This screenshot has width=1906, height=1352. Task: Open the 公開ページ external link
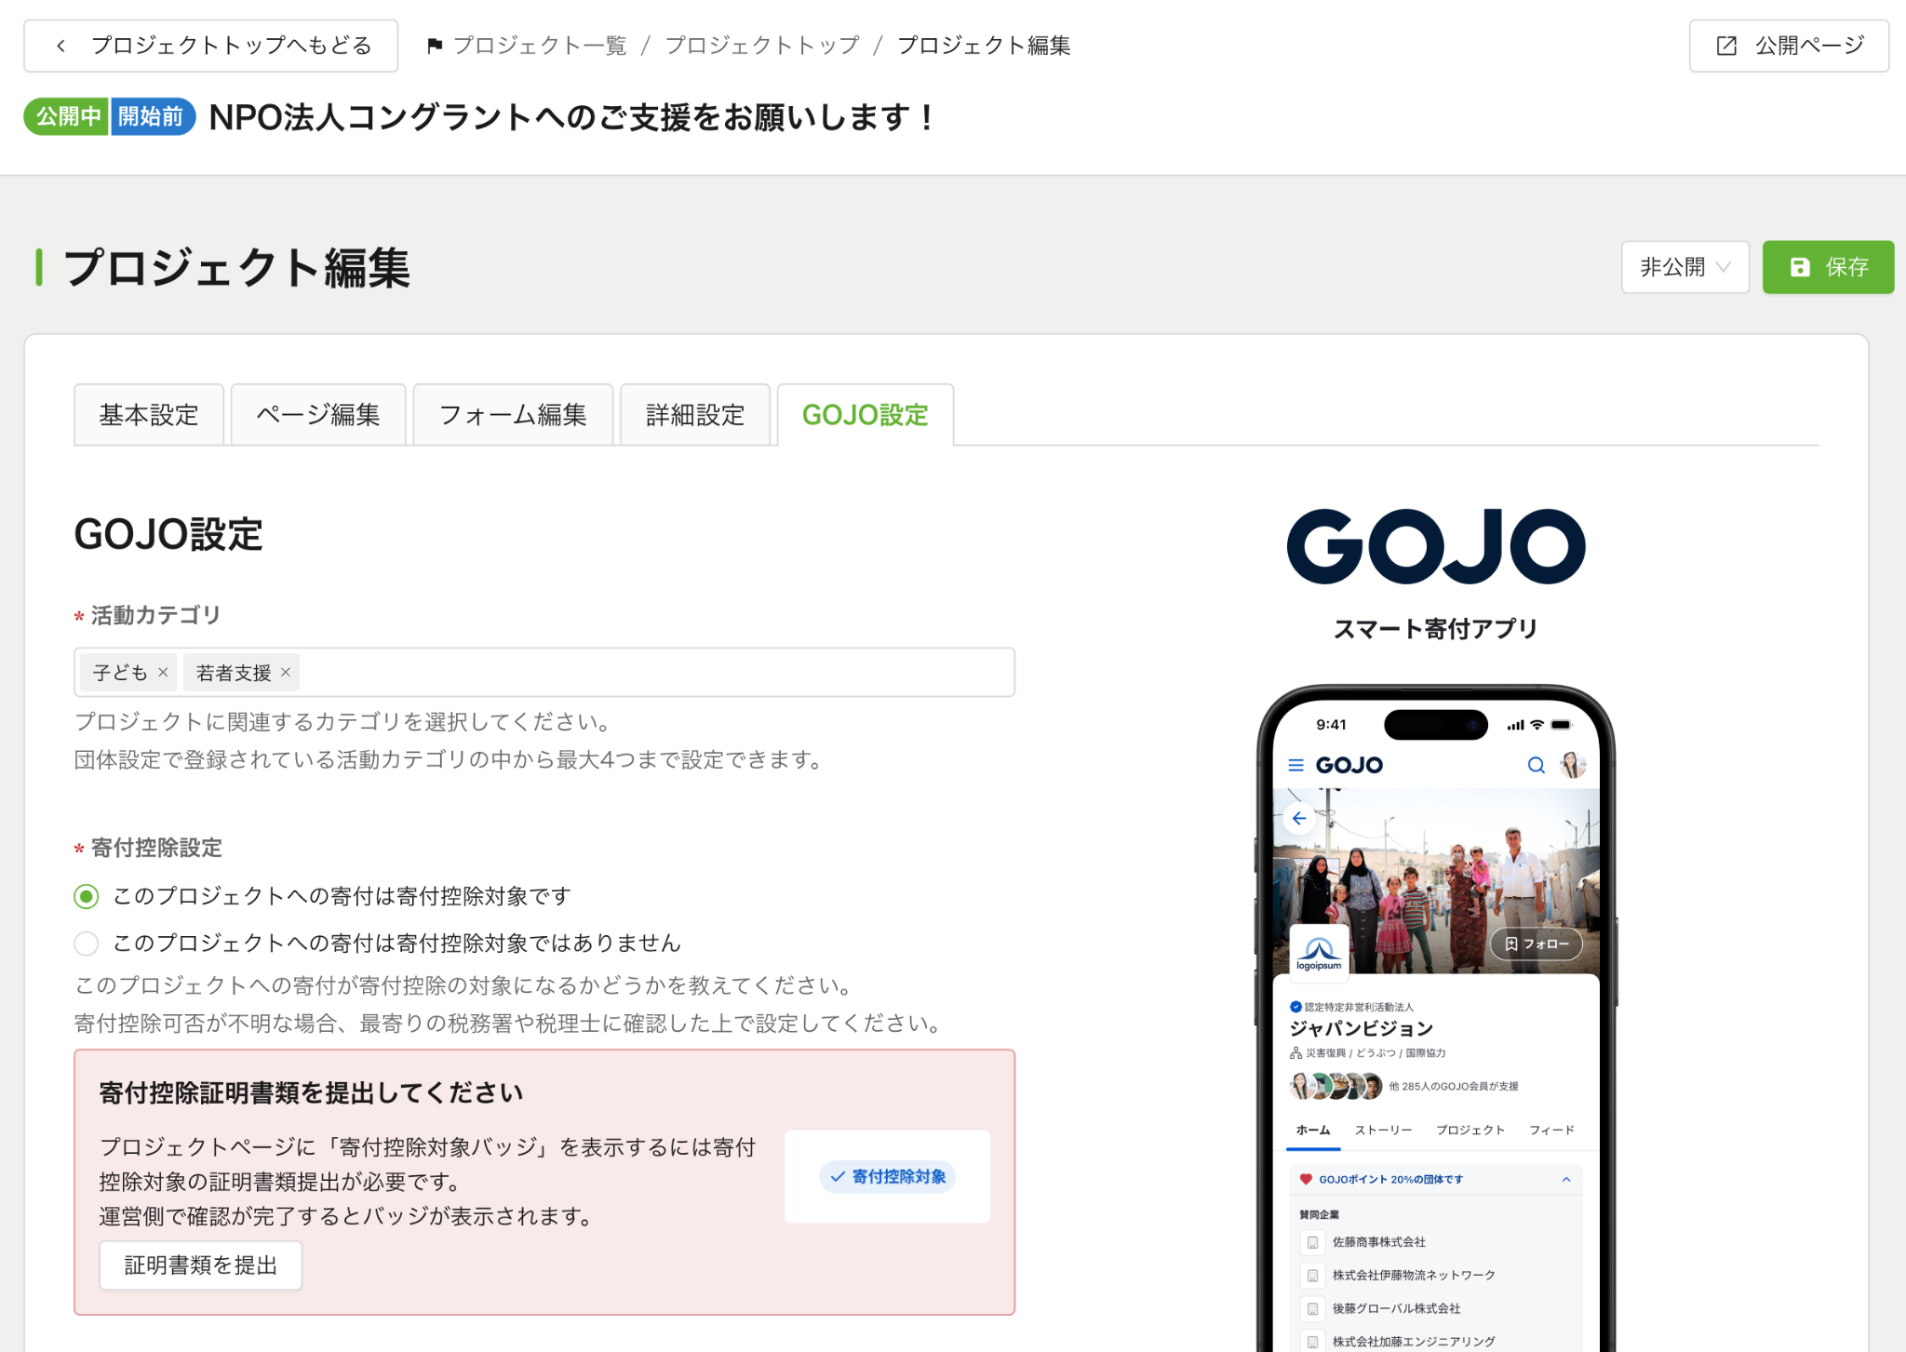[x=1789, y=46]
